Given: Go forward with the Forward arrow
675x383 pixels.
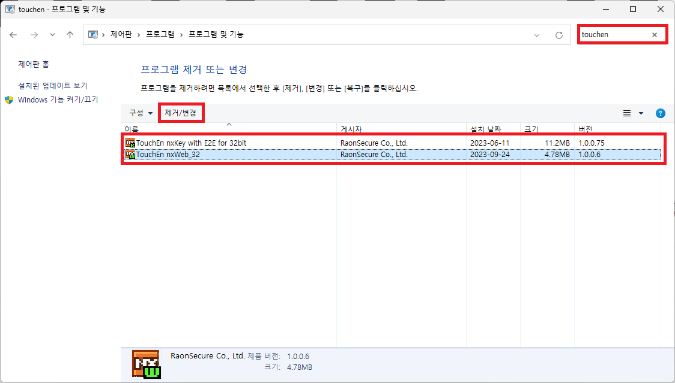Looking at the screenshot, I should coord(34,35).
